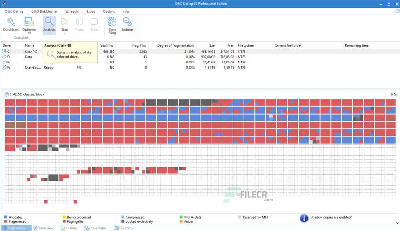This screenshot has width=400, height=231.
Task: Click the legend panel scroll-down chevron
Action: pos(397,223)
